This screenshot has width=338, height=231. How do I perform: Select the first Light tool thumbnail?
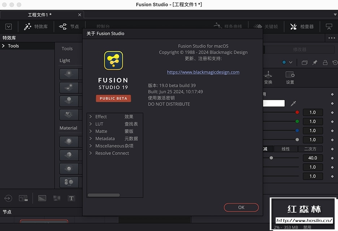pyautogui.click(x=69, y=74)
